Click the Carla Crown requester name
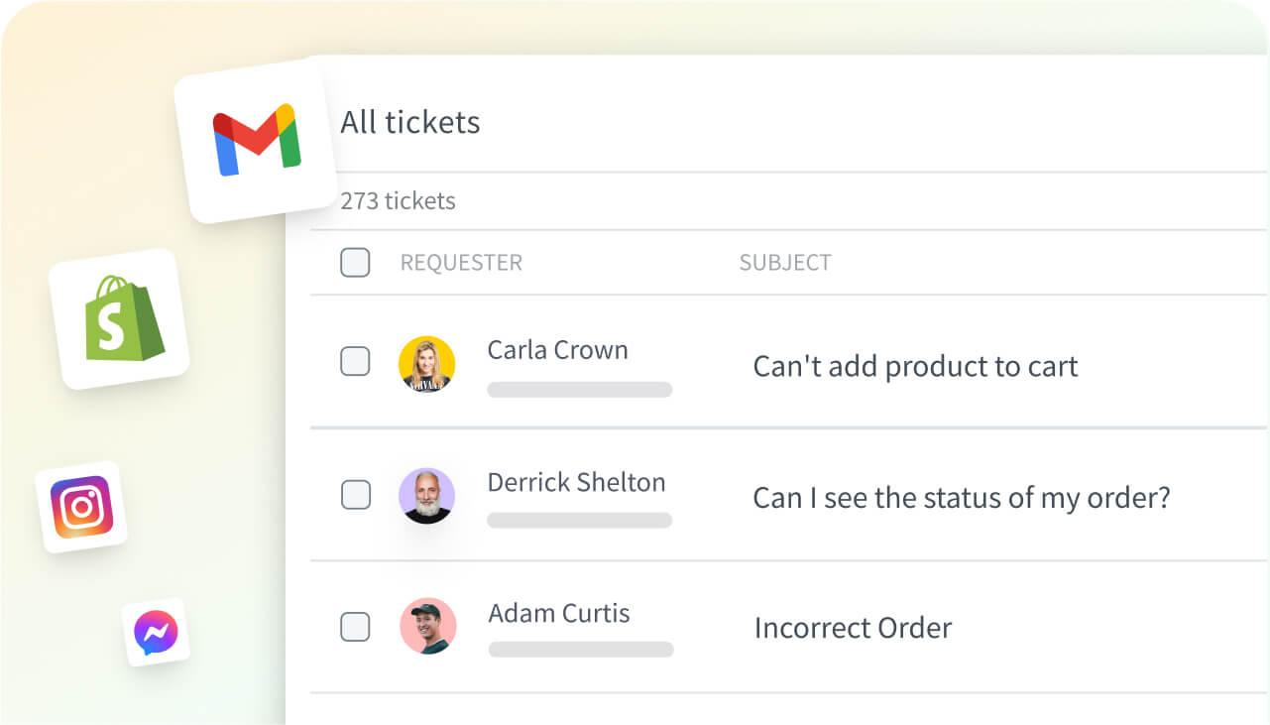The image size is (1270, 725). pyautogui.click(x=557, y=350)
